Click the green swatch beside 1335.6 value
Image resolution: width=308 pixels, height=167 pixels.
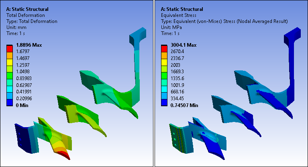click(164, 76)
